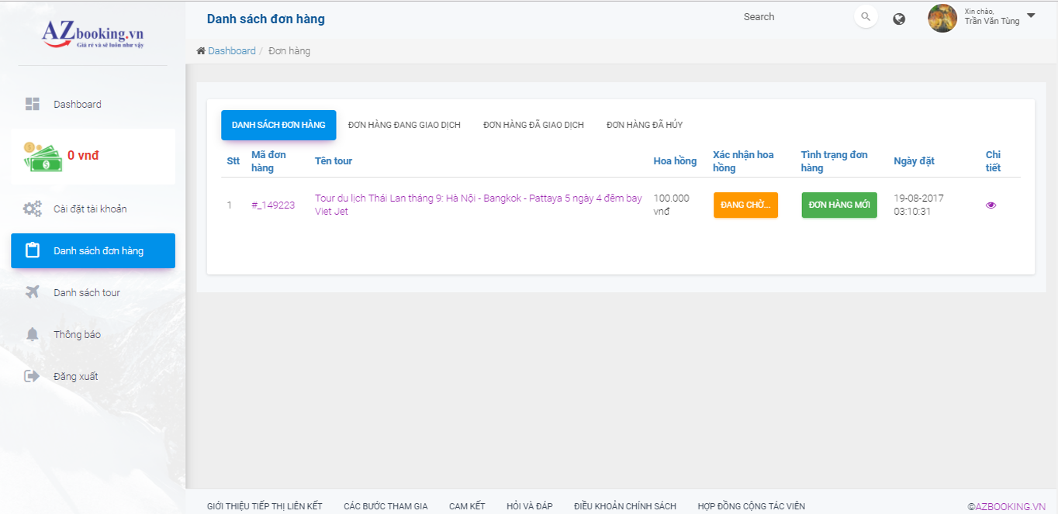
Task: Expand the user account dropdown arrow
Action: coord(1031,16)
